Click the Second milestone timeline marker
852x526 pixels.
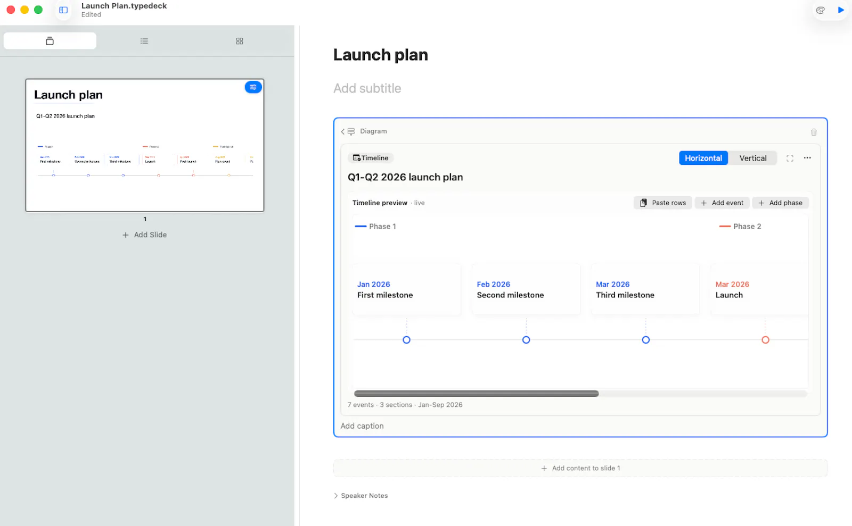point(526,340)
